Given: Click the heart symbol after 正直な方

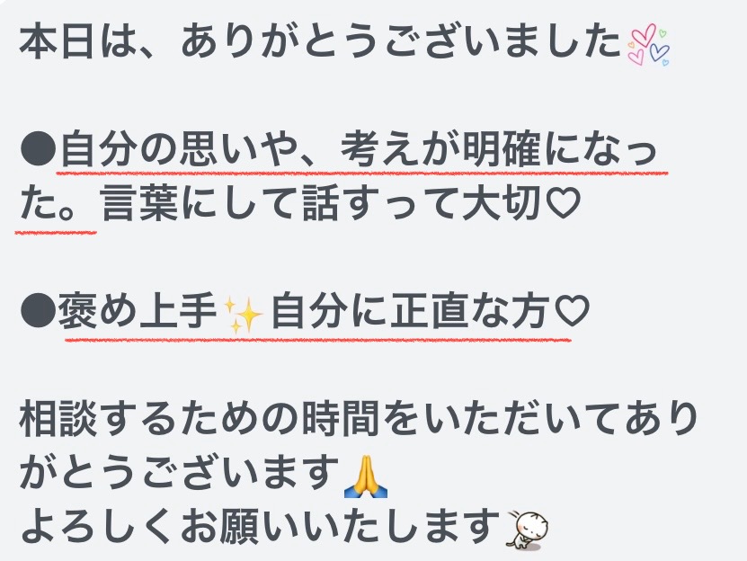Looking at the screenshot, I should (573, 312).
